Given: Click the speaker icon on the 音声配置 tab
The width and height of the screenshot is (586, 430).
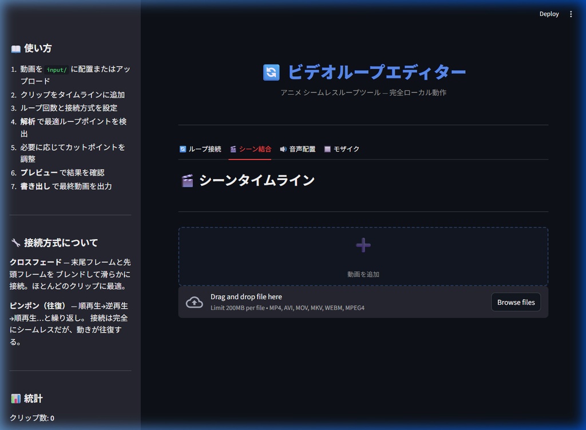Looking at the screenshot, I should 284,149.
